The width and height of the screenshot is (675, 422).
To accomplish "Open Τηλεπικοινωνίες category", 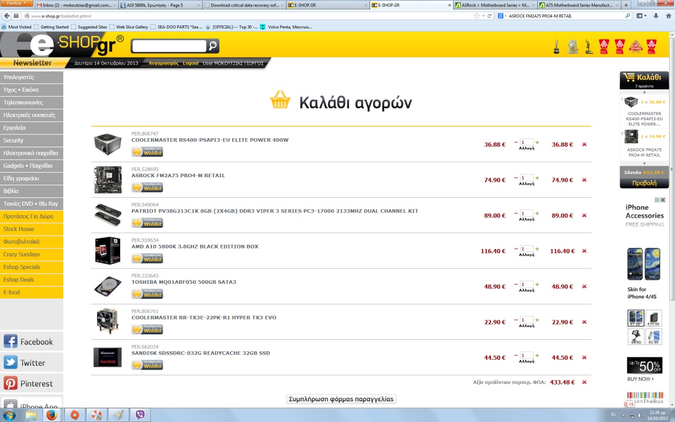I will [32, 102].
